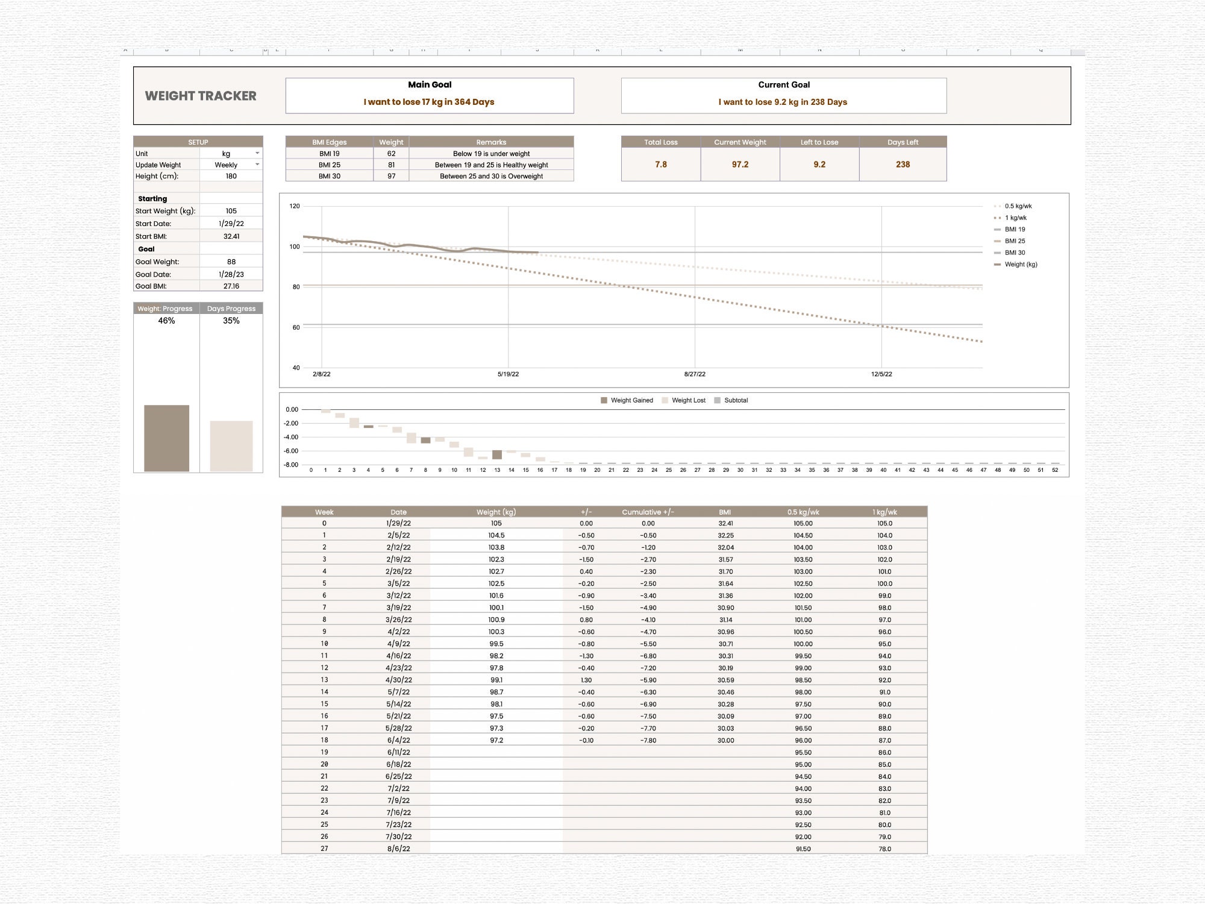Image resolution: width=1205 pixels, height=904 pixels.
Task: Click the WEIGHT TRACKER title
Action: pyautogui.click(x=201, y=96)
